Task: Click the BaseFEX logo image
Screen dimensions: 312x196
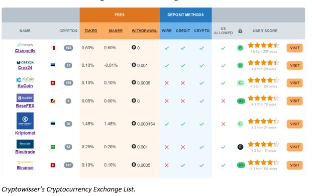Action: pyautogui.click(x=25, y=98)
